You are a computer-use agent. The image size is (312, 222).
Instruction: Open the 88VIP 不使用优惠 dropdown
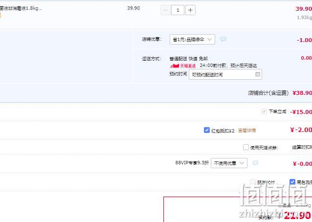coord(229,163)
